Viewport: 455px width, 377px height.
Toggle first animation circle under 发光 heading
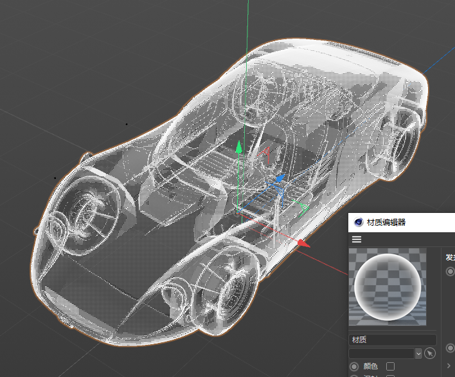pos(451,271)
